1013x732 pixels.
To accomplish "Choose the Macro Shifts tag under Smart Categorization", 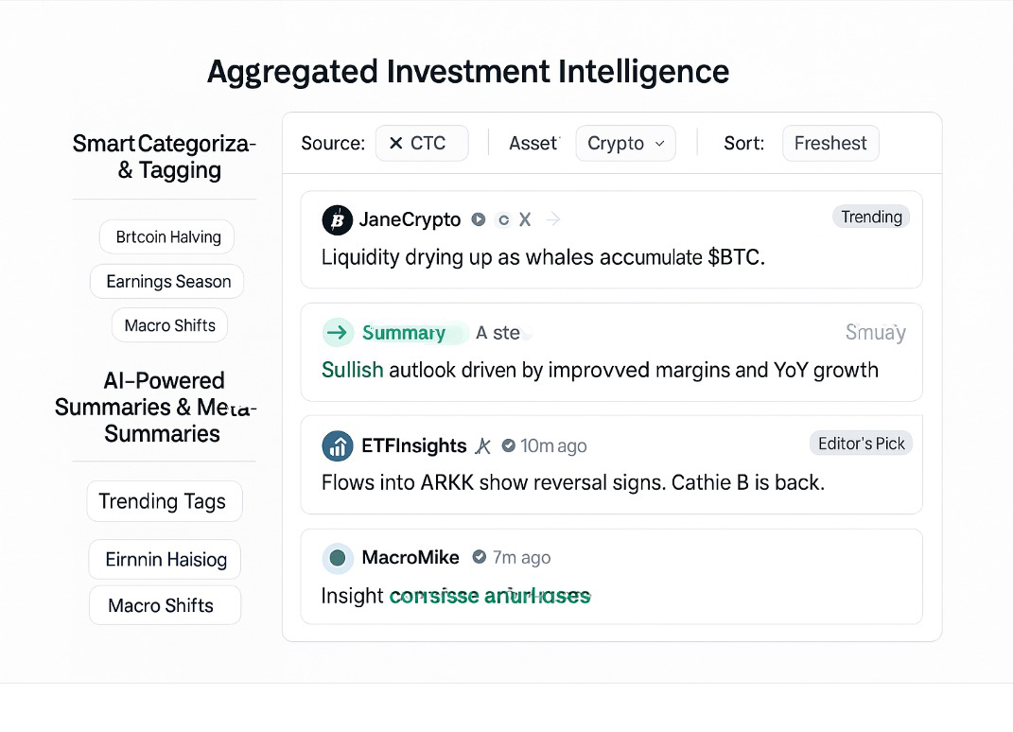I will pyautogui.click(x=169, y=325).
